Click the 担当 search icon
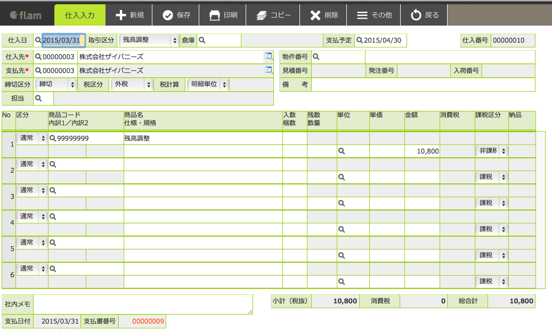The image size is (552, 330). tap(38, 98)
